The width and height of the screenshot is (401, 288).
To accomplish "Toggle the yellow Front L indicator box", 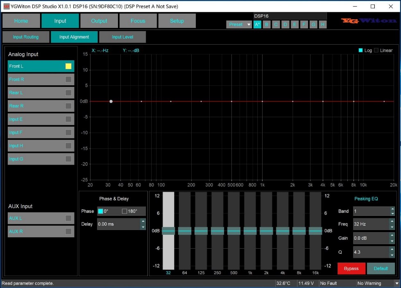I will click(68, 66).
